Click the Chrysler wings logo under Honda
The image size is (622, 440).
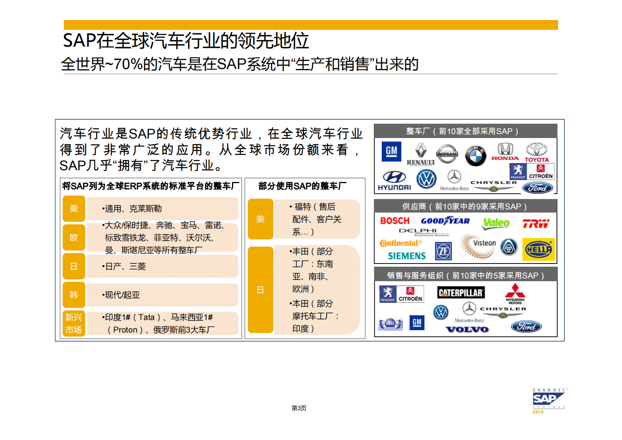(x=493, y=186)
